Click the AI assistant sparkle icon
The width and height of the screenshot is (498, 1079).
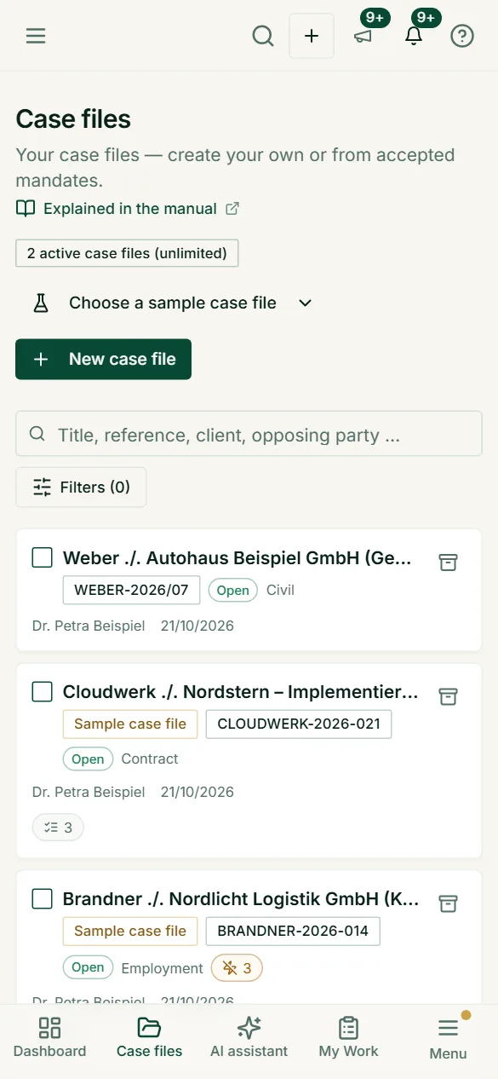[x=249, y=1028]
